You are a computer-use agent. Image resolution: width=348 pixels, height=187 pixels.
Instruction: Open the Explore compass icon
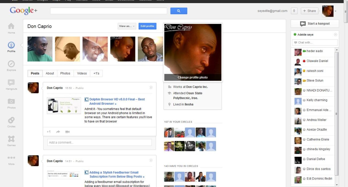coord(11,64)
